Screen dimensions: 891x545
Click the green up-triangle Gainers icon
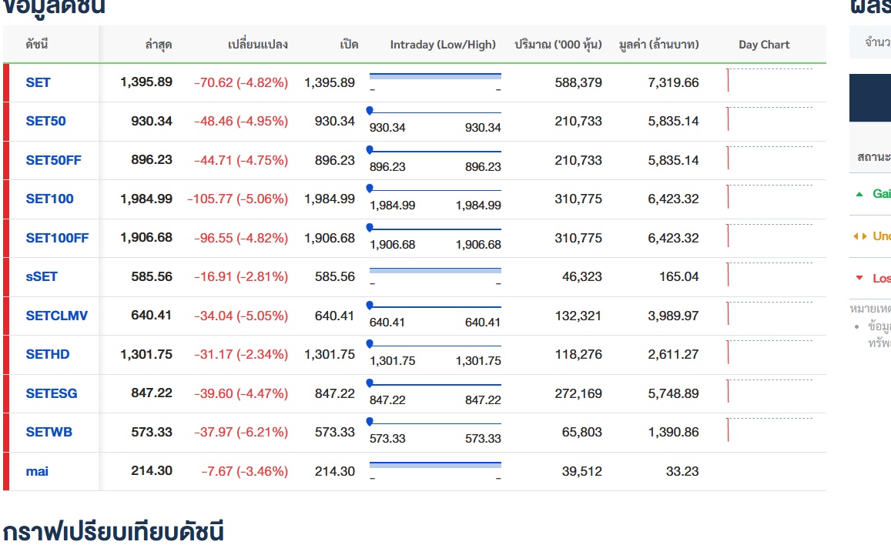pos(859,194)
